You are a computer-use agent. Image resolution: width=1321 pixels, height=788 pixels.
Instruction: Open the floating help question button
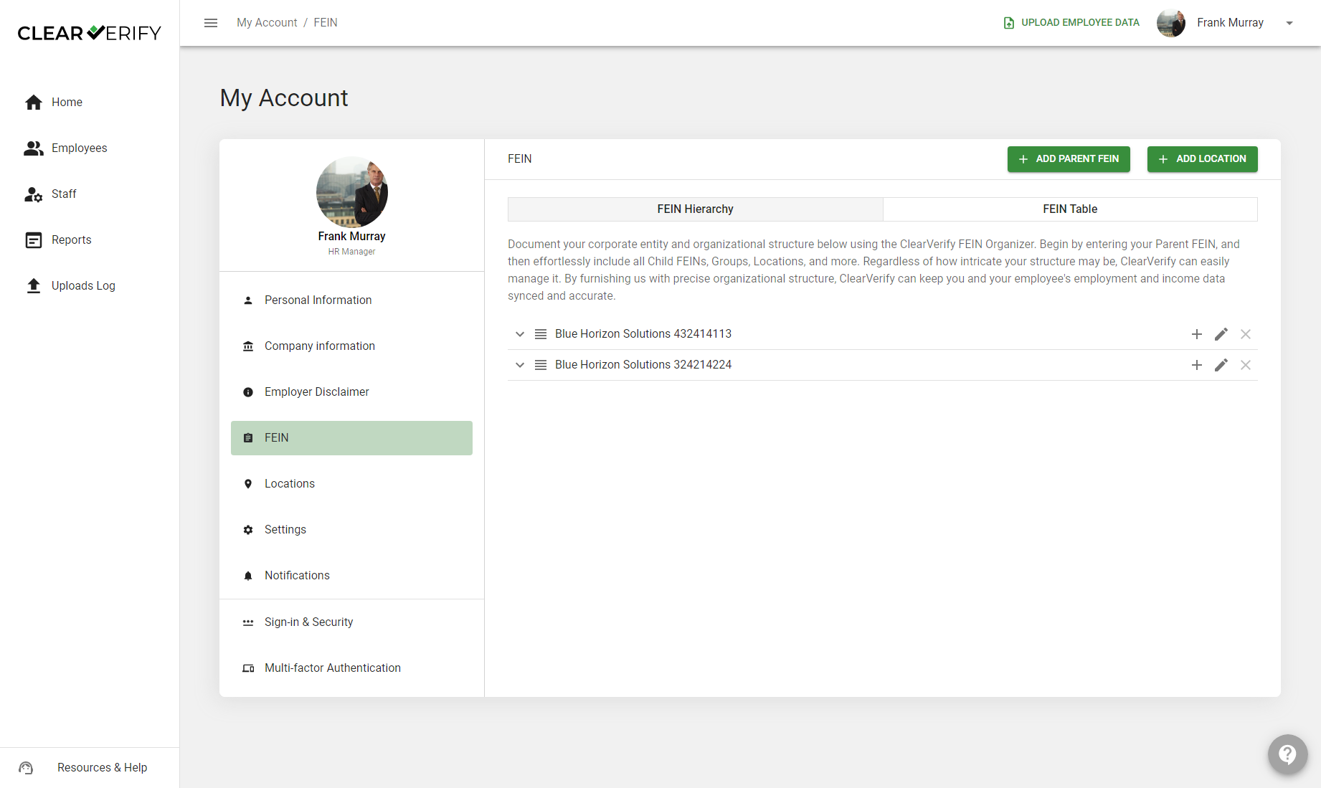click(x=1287, y=754)
